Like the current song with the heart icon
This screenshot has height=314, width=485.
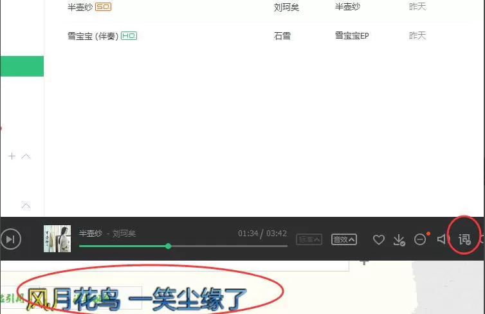click(379, 239)
